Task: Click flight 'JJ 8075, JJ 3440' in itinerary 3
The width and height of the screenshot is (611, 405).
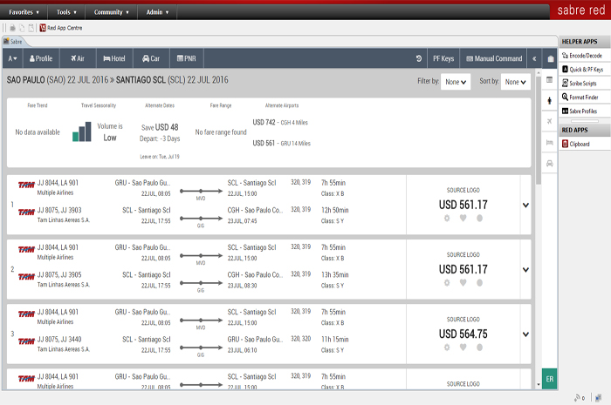Action: 59,340
